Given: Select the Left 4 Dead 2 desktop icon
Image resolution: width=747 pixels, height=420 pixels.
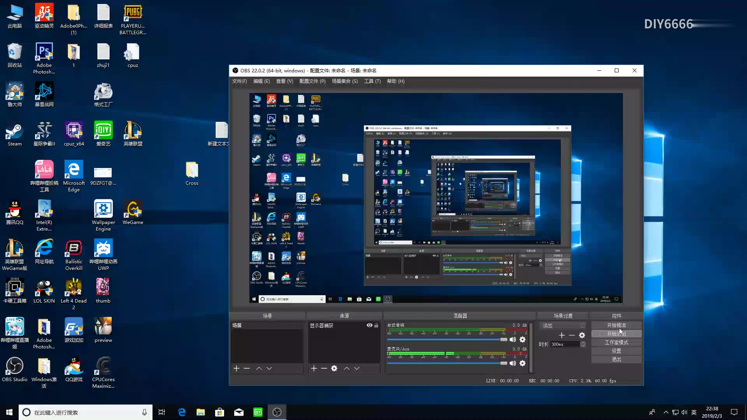Looking at the screenshot, I should point(74,294).
